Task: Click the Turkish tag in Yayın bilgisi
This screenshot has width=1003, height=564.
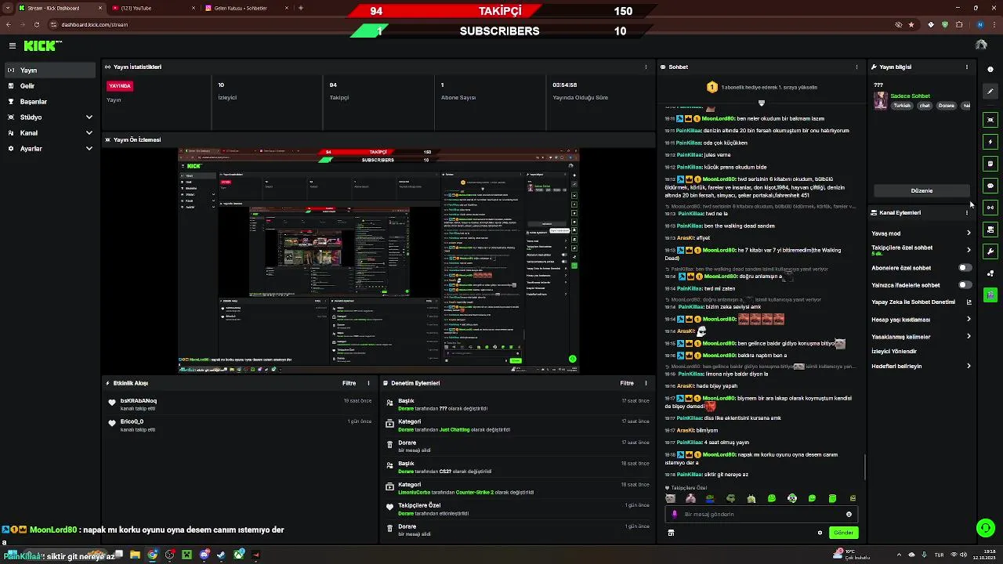Action: coord(903,106)
